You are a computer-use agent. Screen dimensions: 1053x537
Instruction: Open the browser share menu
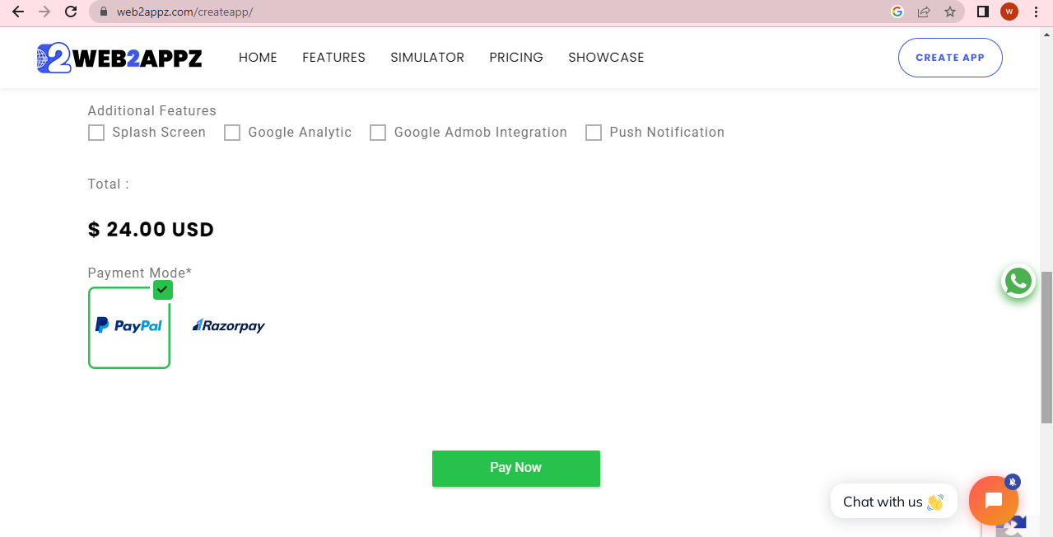(x=924, y=12)
